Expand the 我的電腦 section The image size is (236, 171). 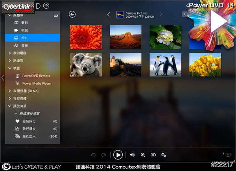click(x=10, y=53)
